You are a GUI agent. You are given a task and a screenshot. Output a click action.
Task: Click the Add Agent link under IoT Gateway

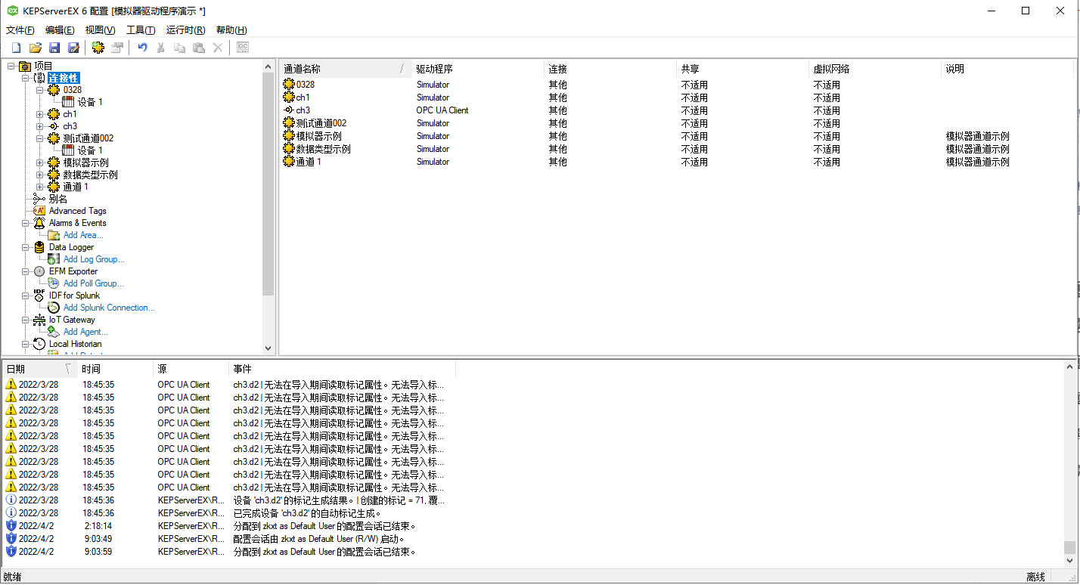(x=85, y=331)
